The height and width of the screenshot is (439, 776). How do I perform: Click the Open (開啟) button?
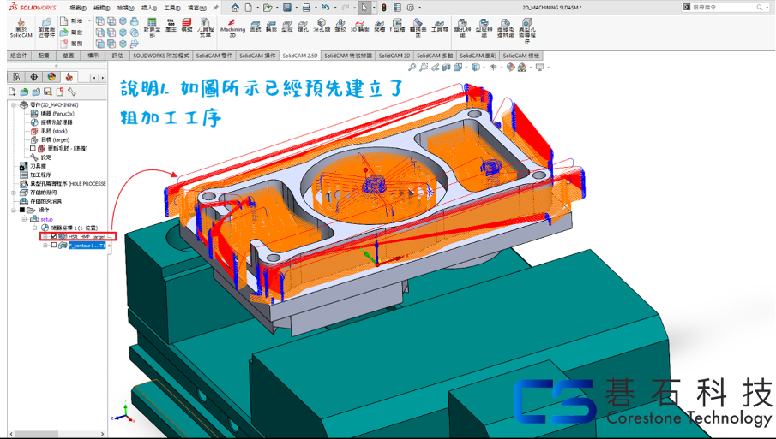coord(72,32)
